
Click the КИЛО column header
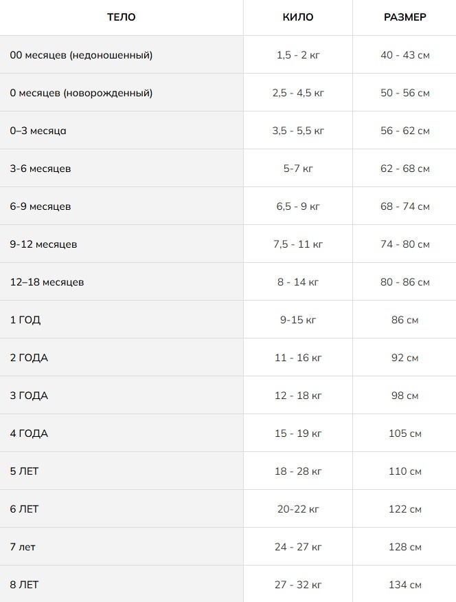coord(298,17)
